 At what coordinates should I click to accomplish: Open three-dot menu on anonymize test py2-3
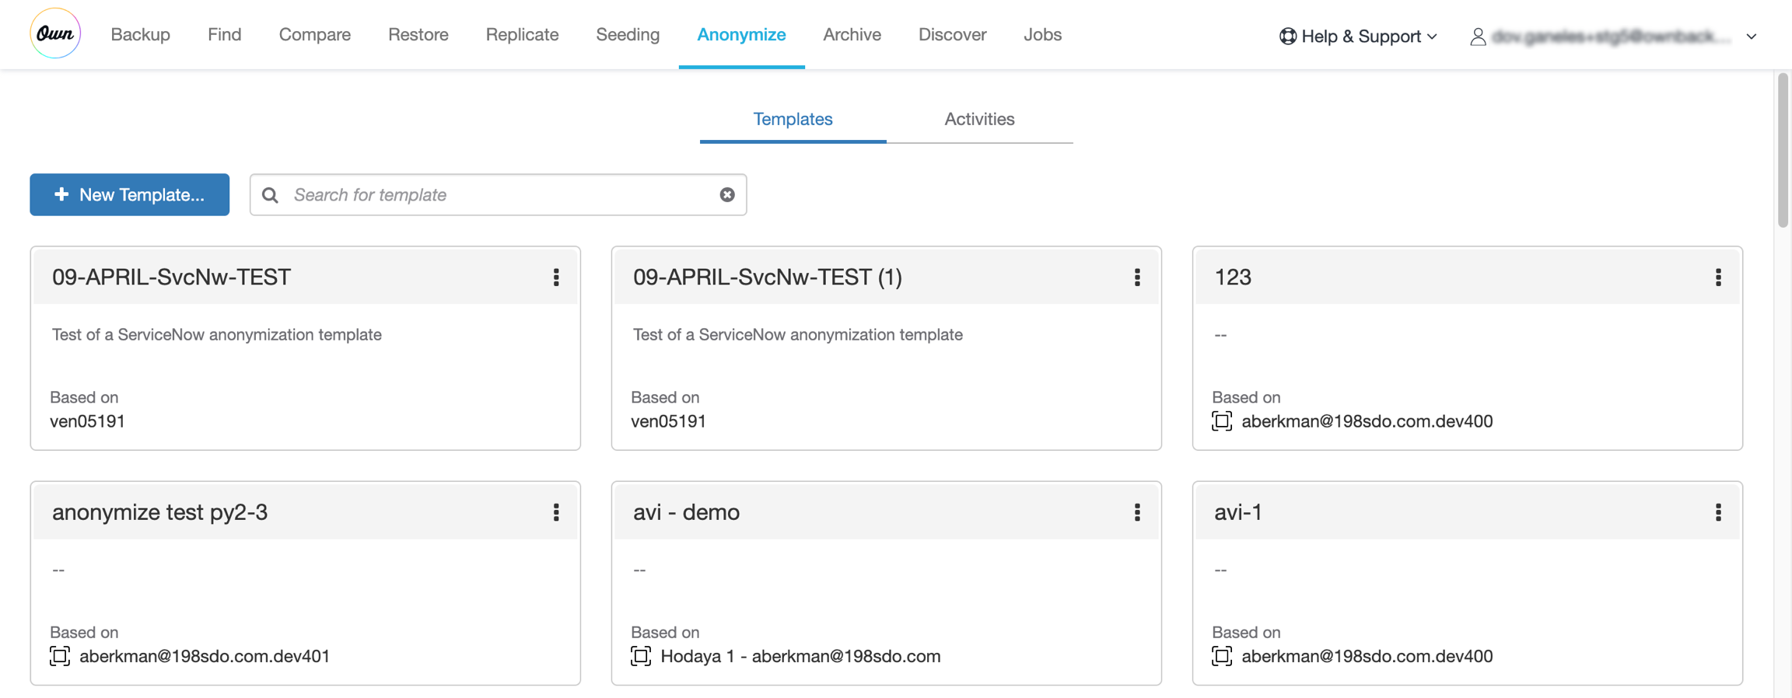(556, 512)
